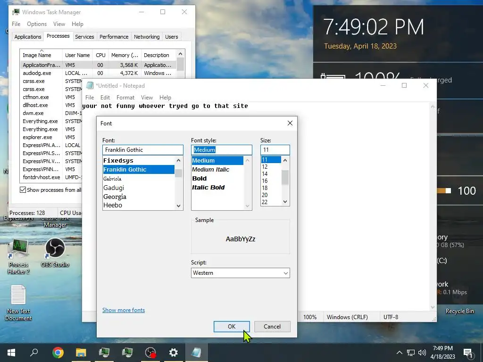Click the Size input field
This screenshot has height=362, width=483.
(275, 150)
